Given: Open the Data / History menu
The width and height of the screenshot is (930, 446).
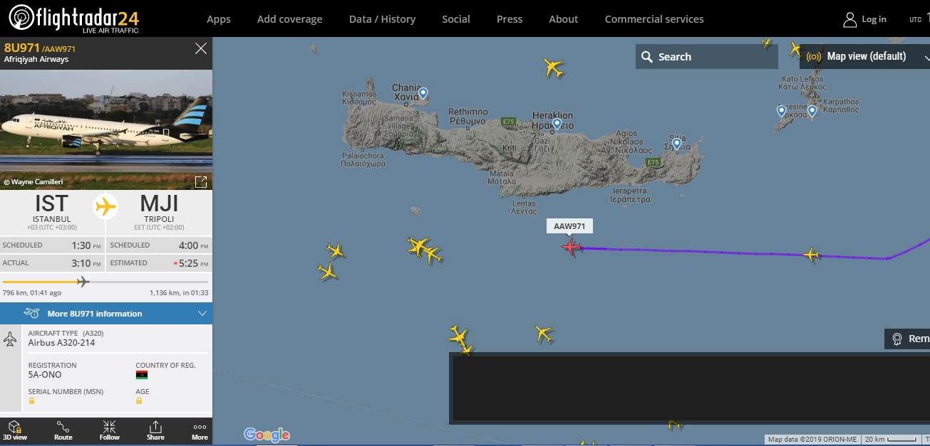Looking at the screenshot, I should point(382,19).
